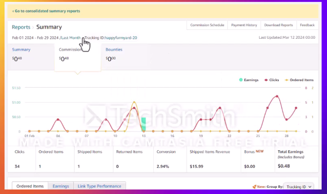
Task: Open the Reports breadcrumb link
Action: (x=21, y=27)
